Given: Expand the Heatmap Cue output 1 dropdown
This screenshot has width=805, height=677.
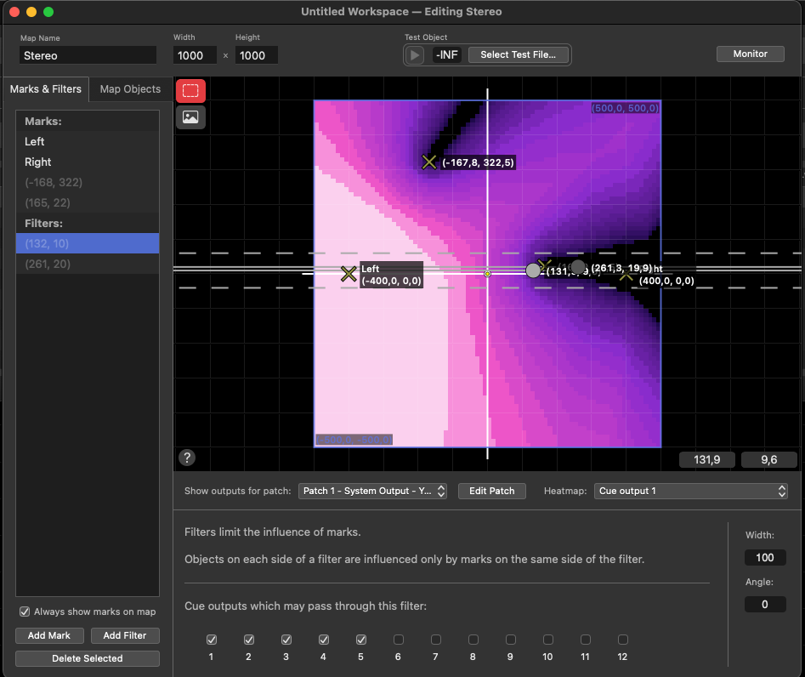Looking at the screenshot, I should point(690,491).
